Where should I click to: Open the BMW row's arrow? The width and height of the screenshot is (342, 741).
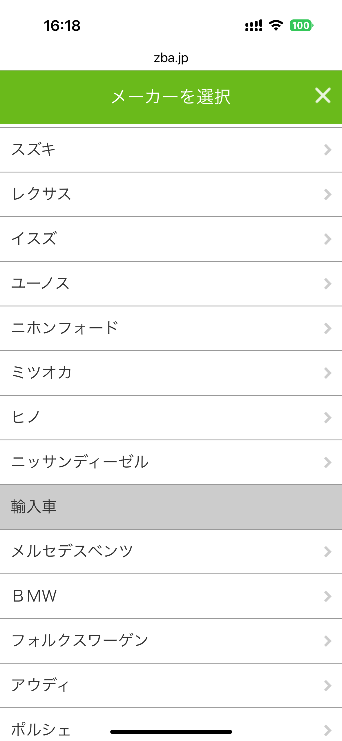(327, 596)
